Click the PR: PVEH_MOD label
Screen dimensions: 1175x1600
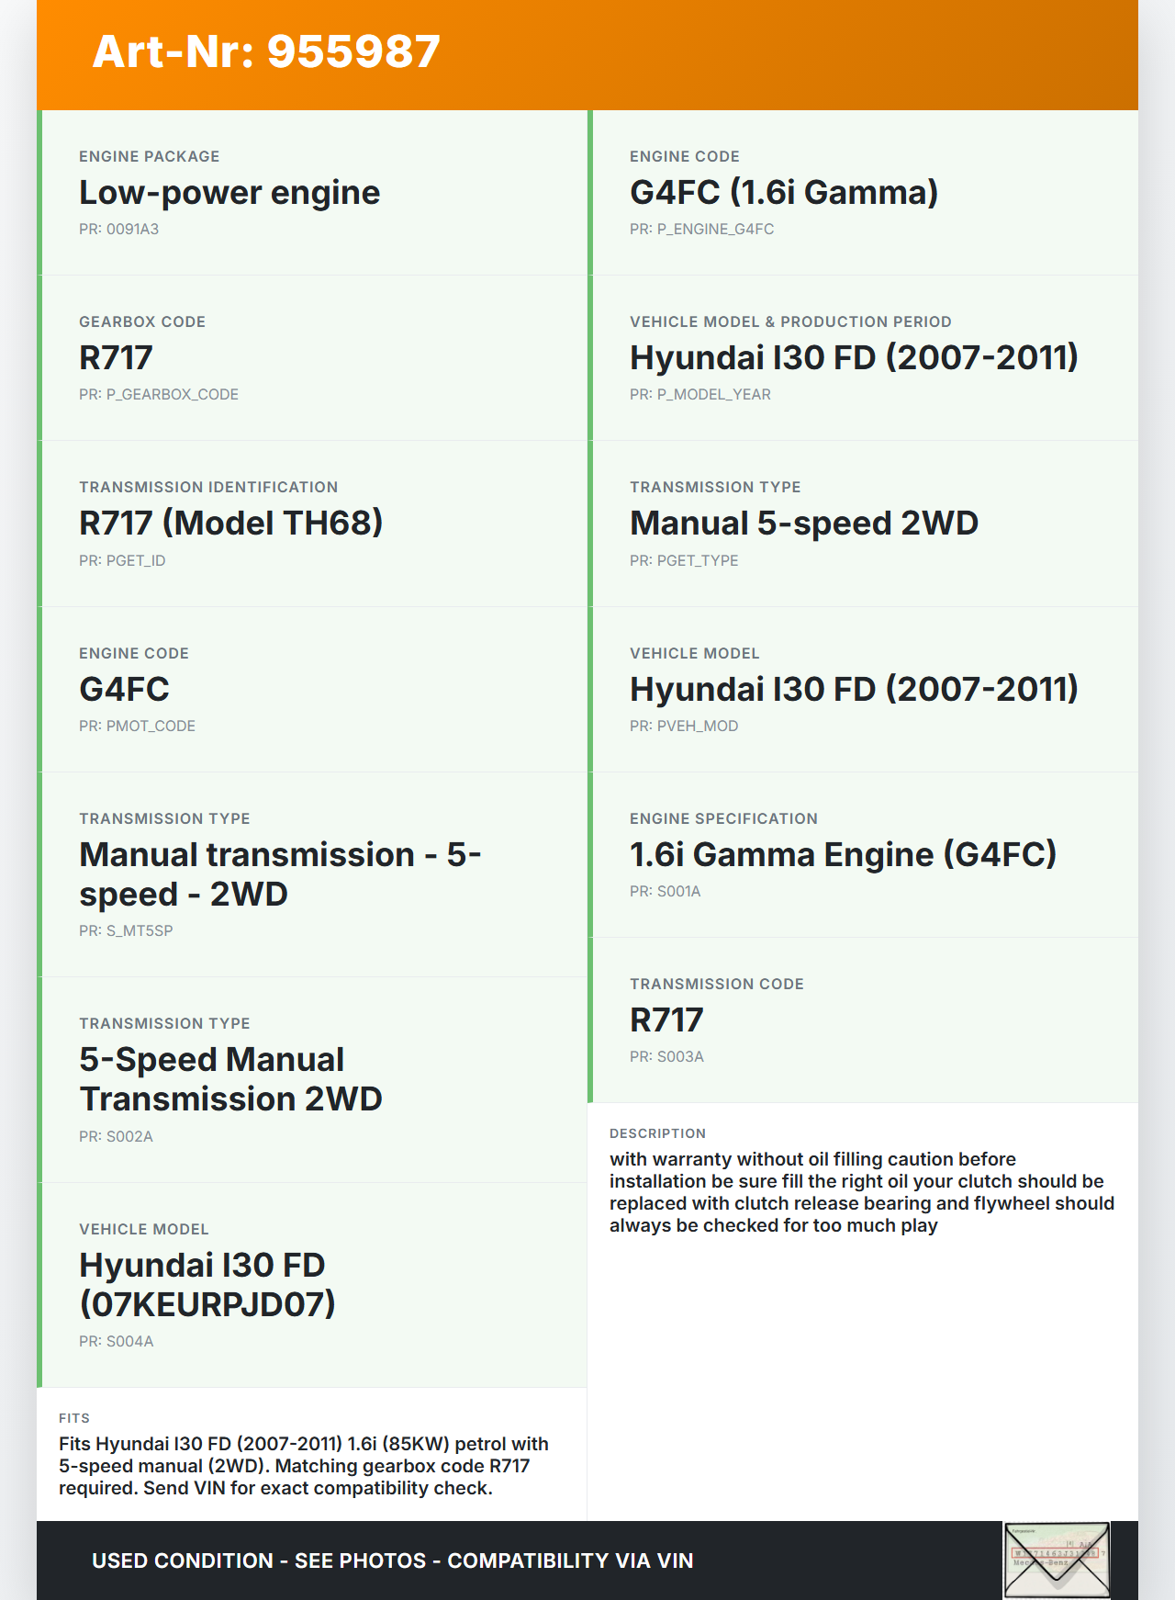coord(683,727)
